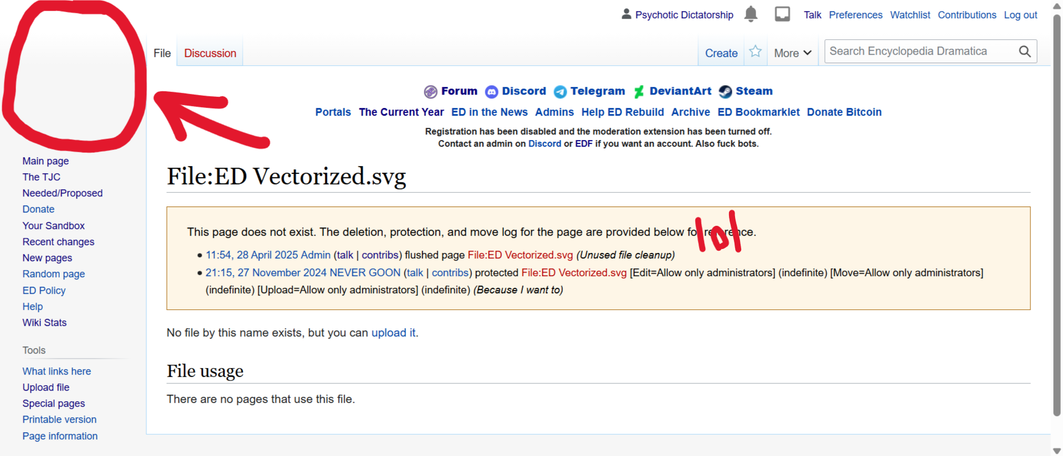The height and width of the screenshot is (456, 1063).
Task: Open the notices tray icon
Action: click(782, 14)
